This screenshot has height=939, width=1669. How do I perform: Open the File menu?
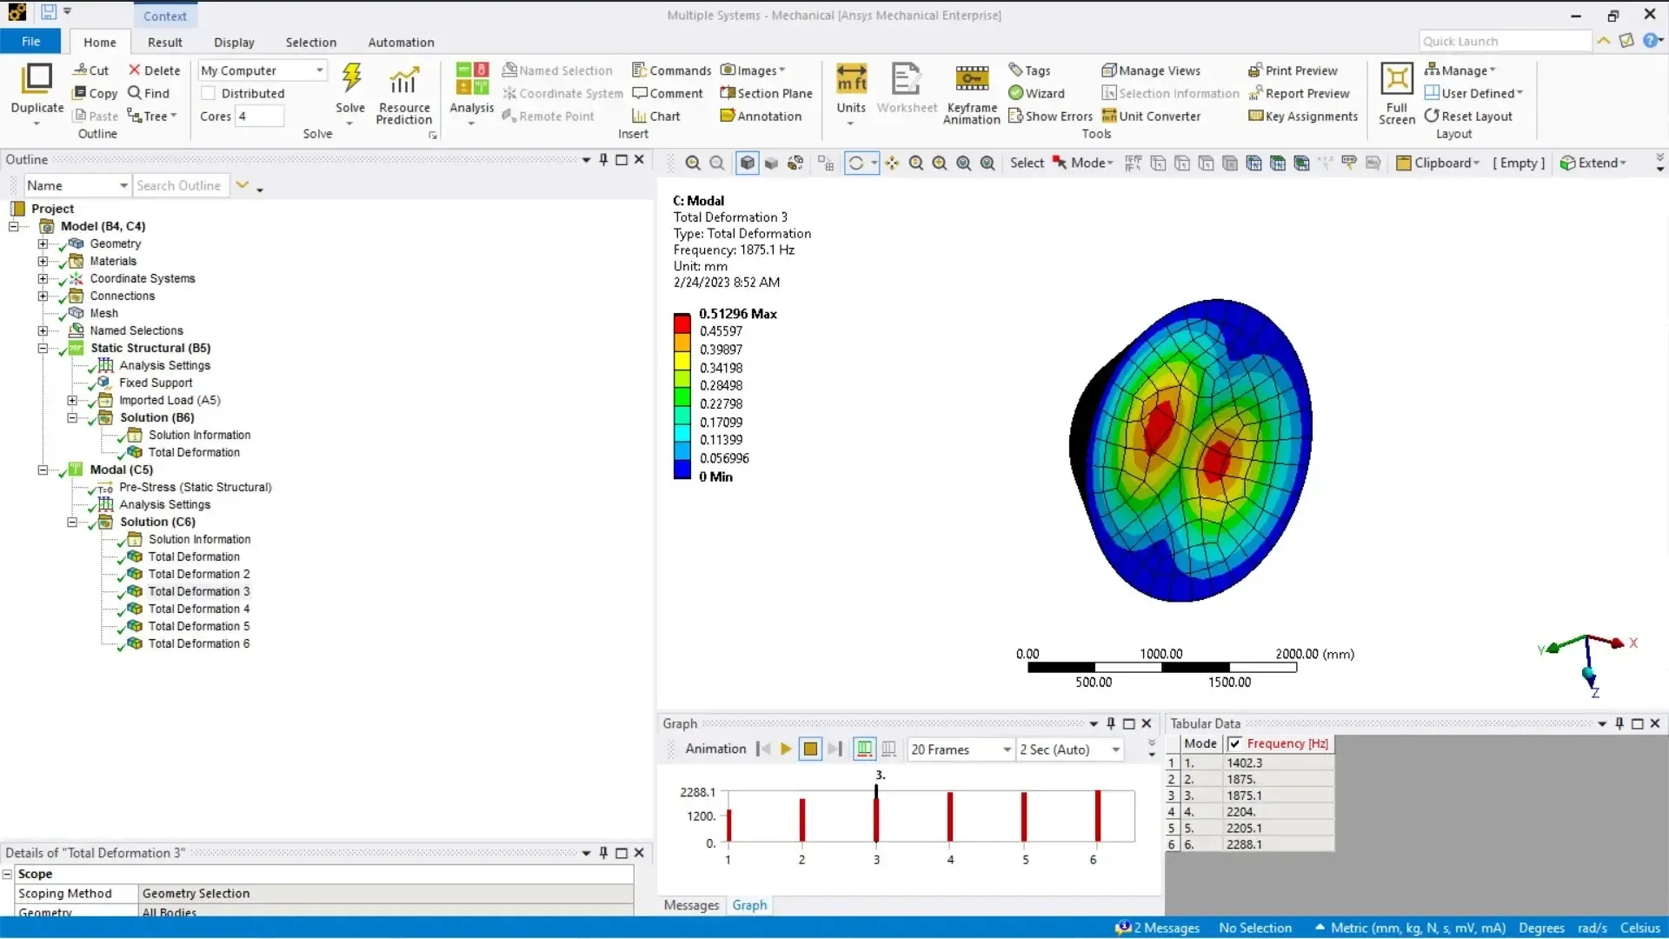tap(30, 41)
